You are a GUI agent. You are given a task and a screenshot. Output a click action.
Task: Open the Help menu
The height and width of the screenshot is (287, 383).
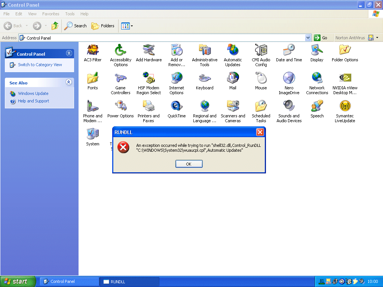84,14
